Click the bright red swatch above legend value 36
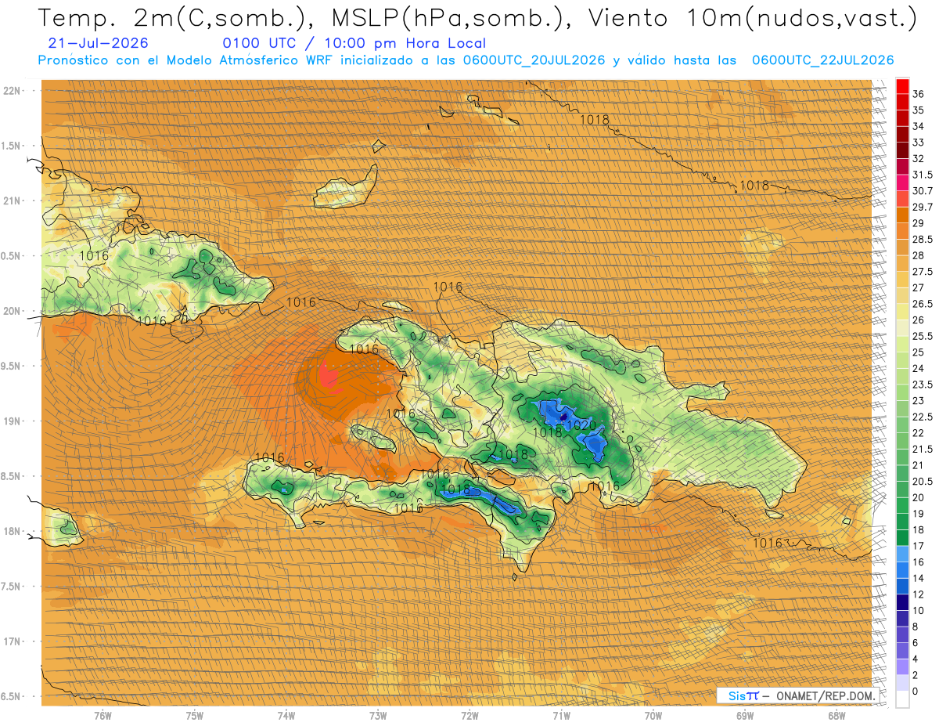Screen dimensions: 939x726 point(902,85)
